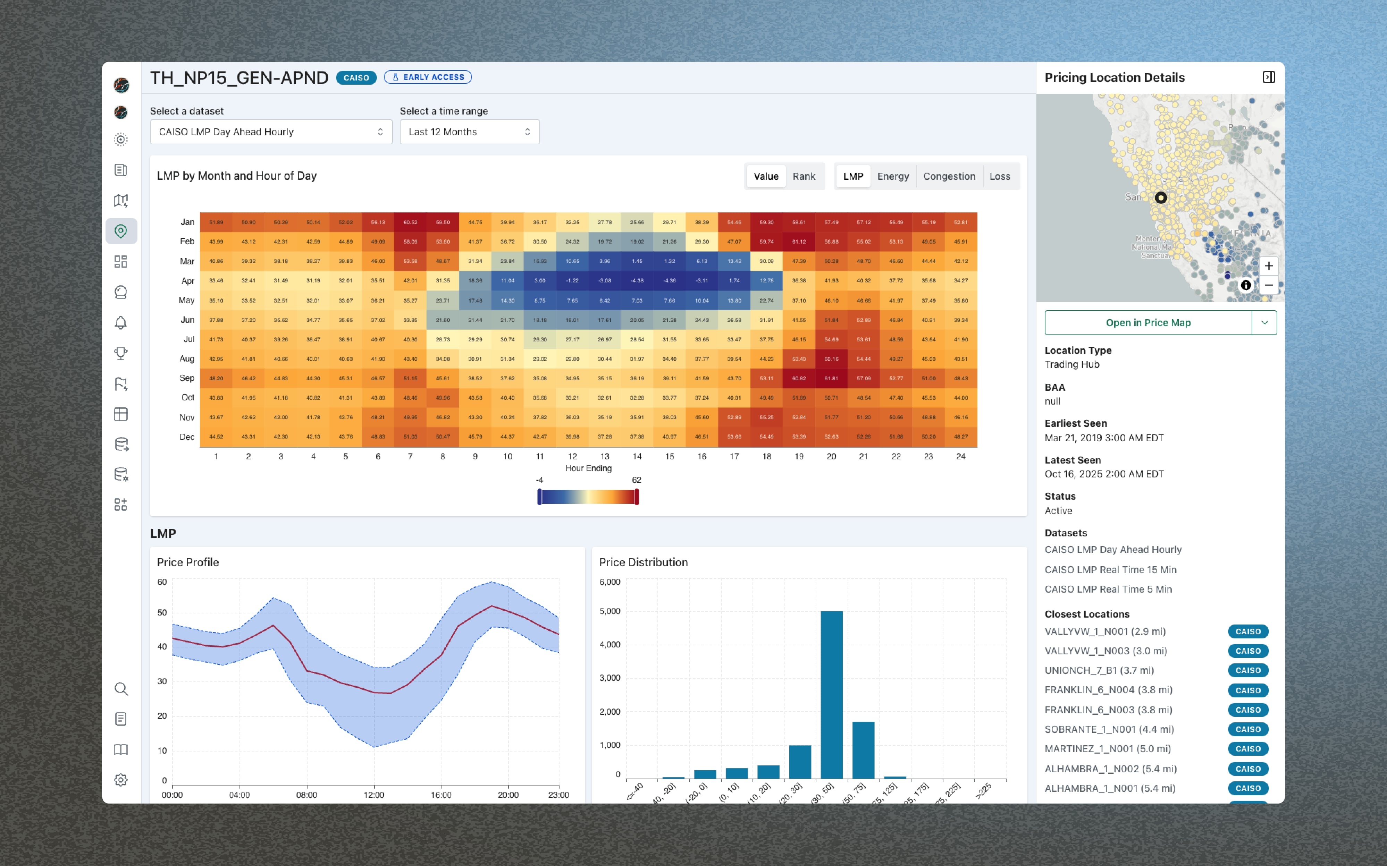1387x866 pixels.
Task: Collapse the Pricing Location Details panel
Action: pos(1268,77)
